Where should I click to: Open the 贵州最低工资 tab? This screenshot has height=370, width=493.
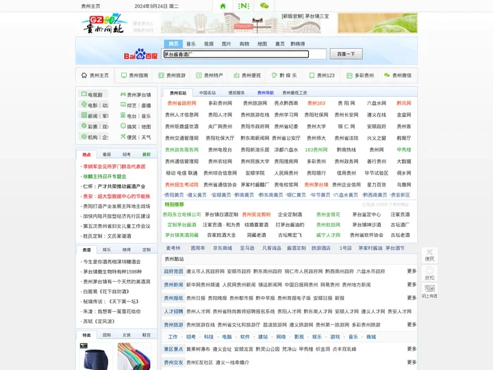pyautogui.click(x=294, y=92)
